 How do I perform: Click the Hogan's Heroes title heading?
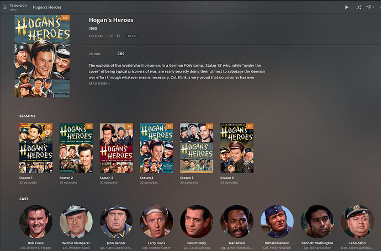(111, 20)
